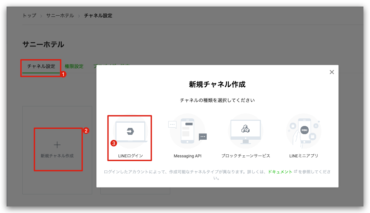The width and height of the screenshot is (370, 213).
Task: Click the LINEログイン label text
Action: click(x=131, y=156)
